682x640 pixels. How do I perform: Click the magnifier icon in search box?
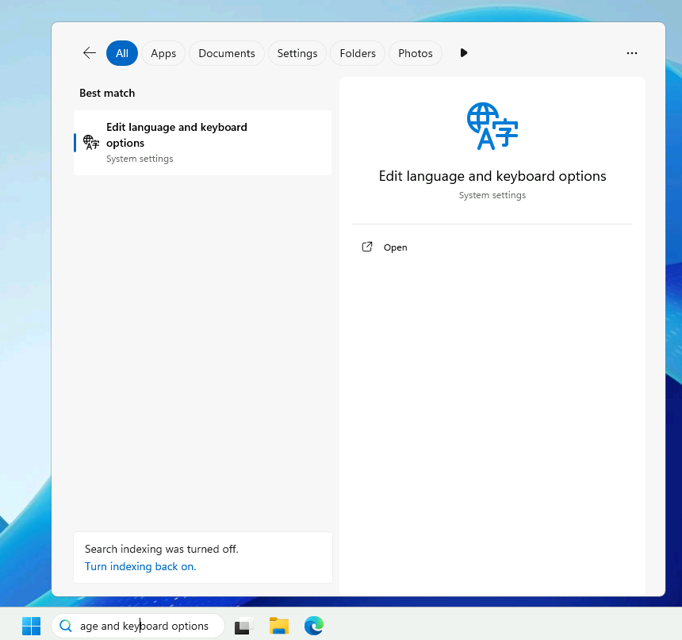66,626
